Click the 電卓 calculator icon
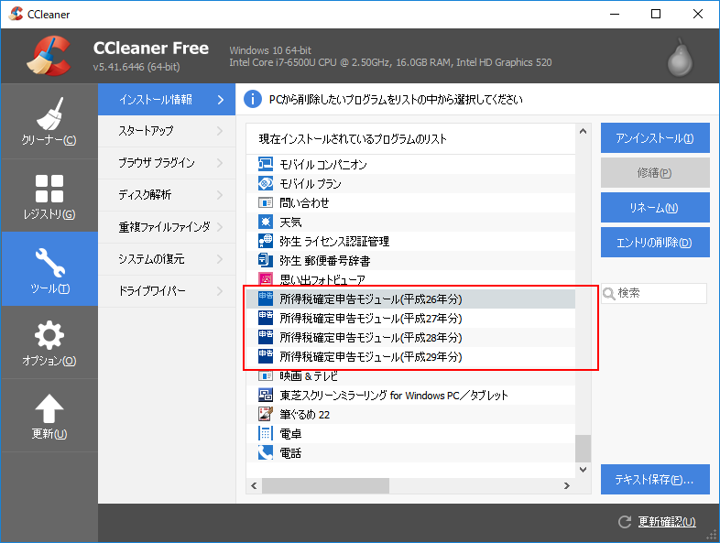The height and width of the screenshot is (543, 720). point(266,434)
